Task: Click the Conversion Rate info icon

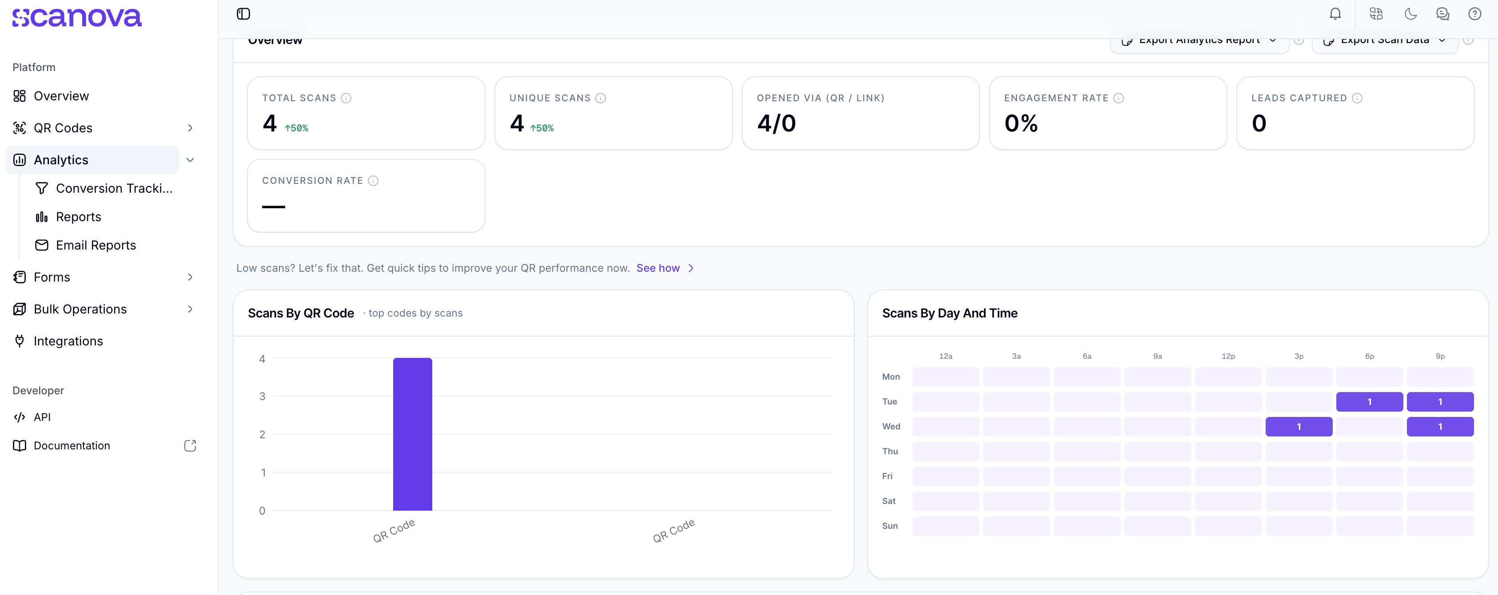Action: pyautogui.click(x=373, y=181)
